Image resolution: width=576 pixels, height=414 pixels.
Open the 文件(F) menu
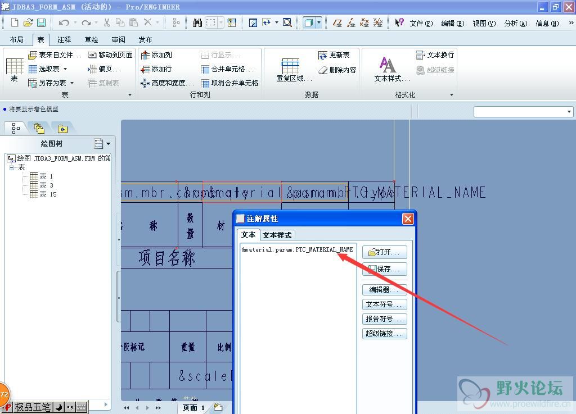click(x=421, y=24)
